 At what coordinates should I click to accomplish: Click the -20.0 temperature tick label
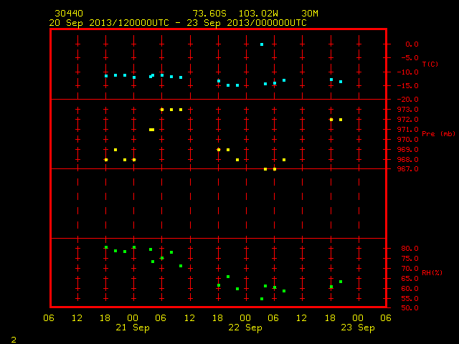[407, 100]
